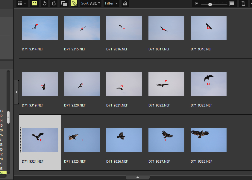Click the clear filter eraser icon
The width and height of the screenshot is (252, 180).
click(x=125, y=3)
